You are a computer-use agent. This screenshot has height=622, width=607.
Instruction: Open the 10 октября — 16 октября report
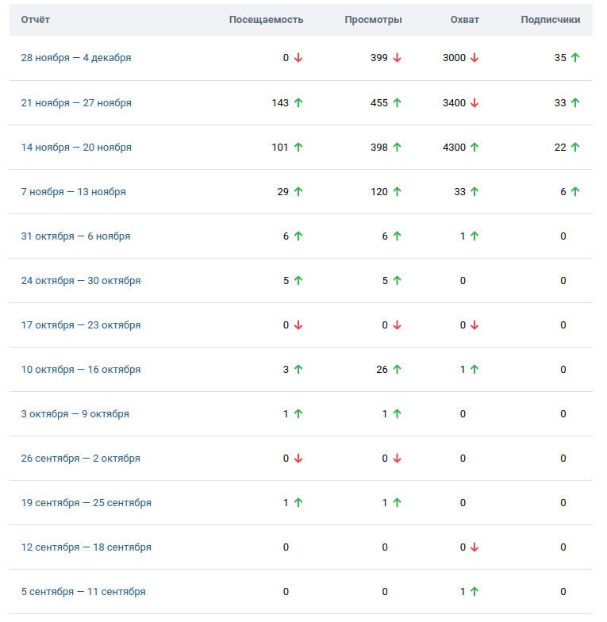[81, 369]
